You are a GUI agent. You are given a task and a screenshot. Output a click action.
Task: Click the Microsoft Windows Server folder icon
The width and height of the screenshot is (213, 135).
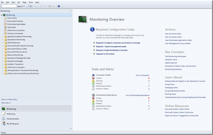[x=5, y=52]
